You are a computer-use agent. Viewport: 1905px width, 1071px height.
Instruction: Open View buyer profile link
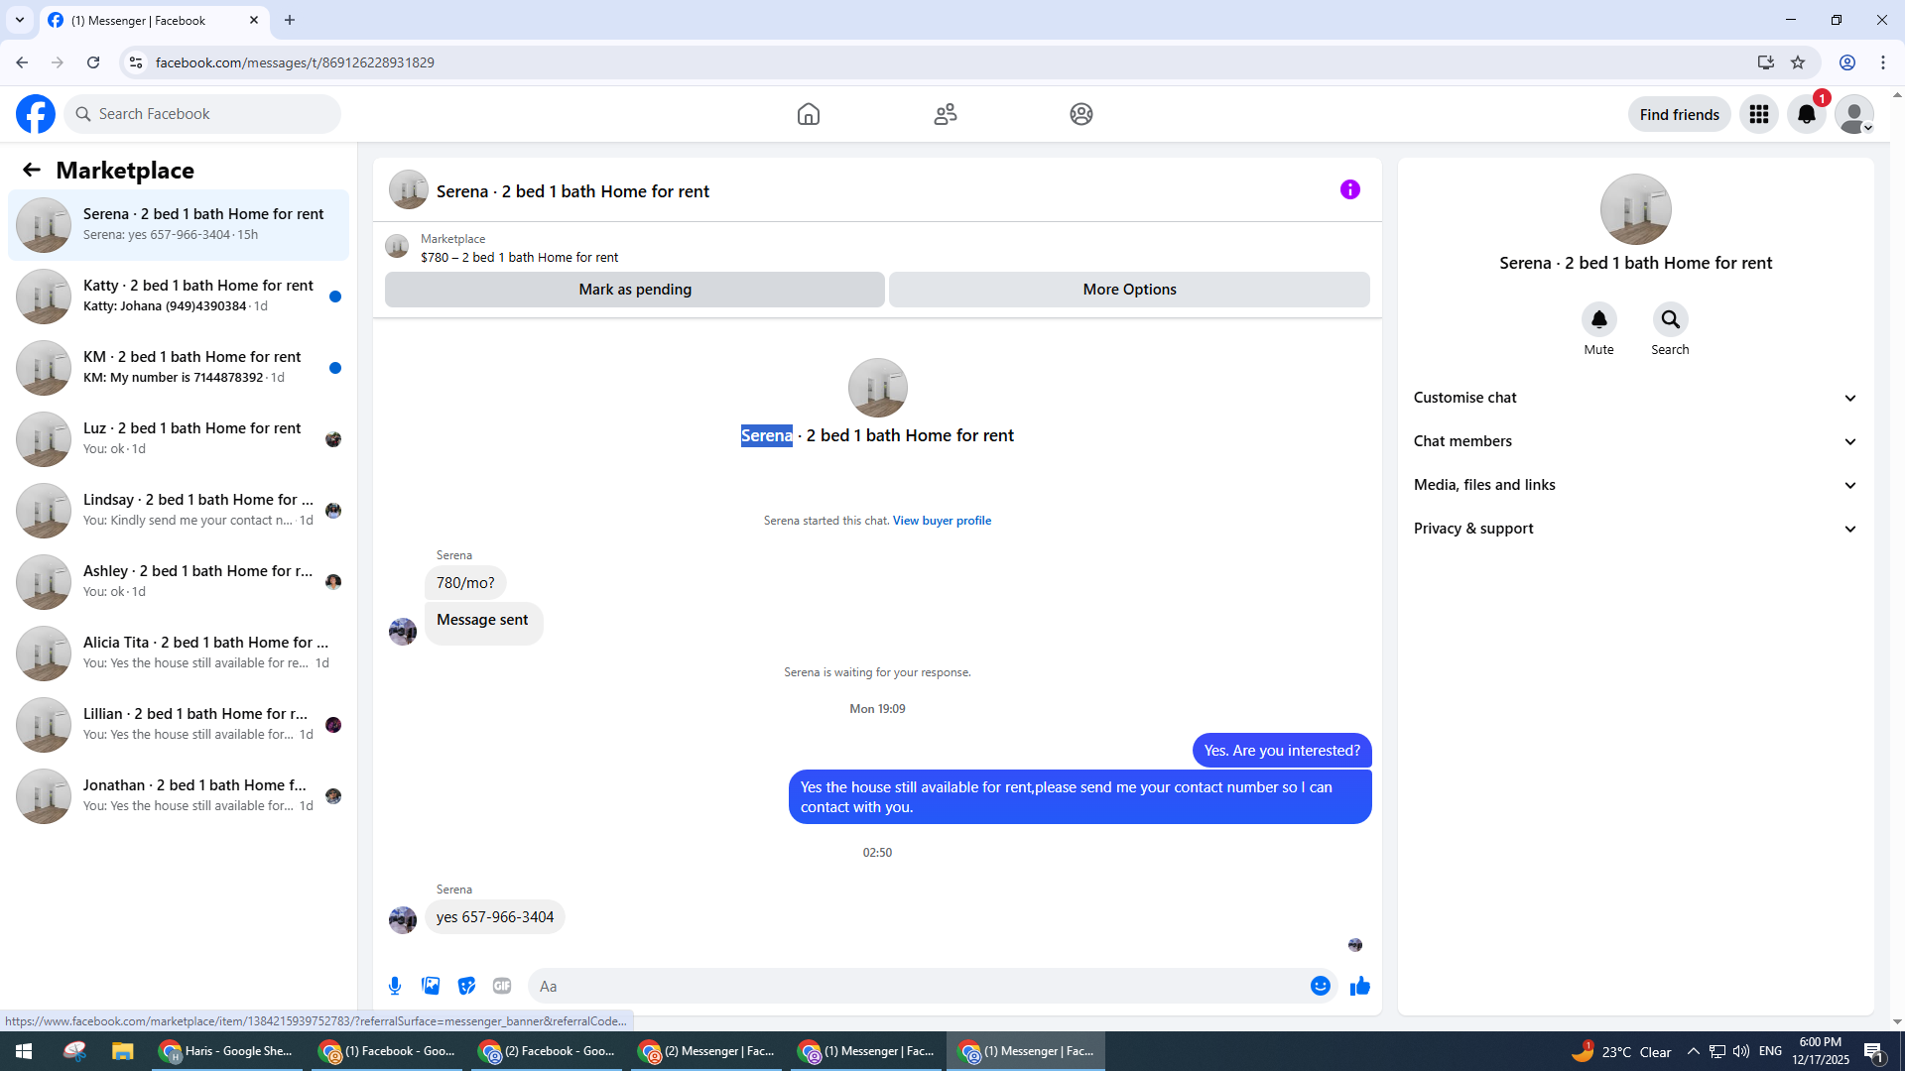(x=941, y=521)
